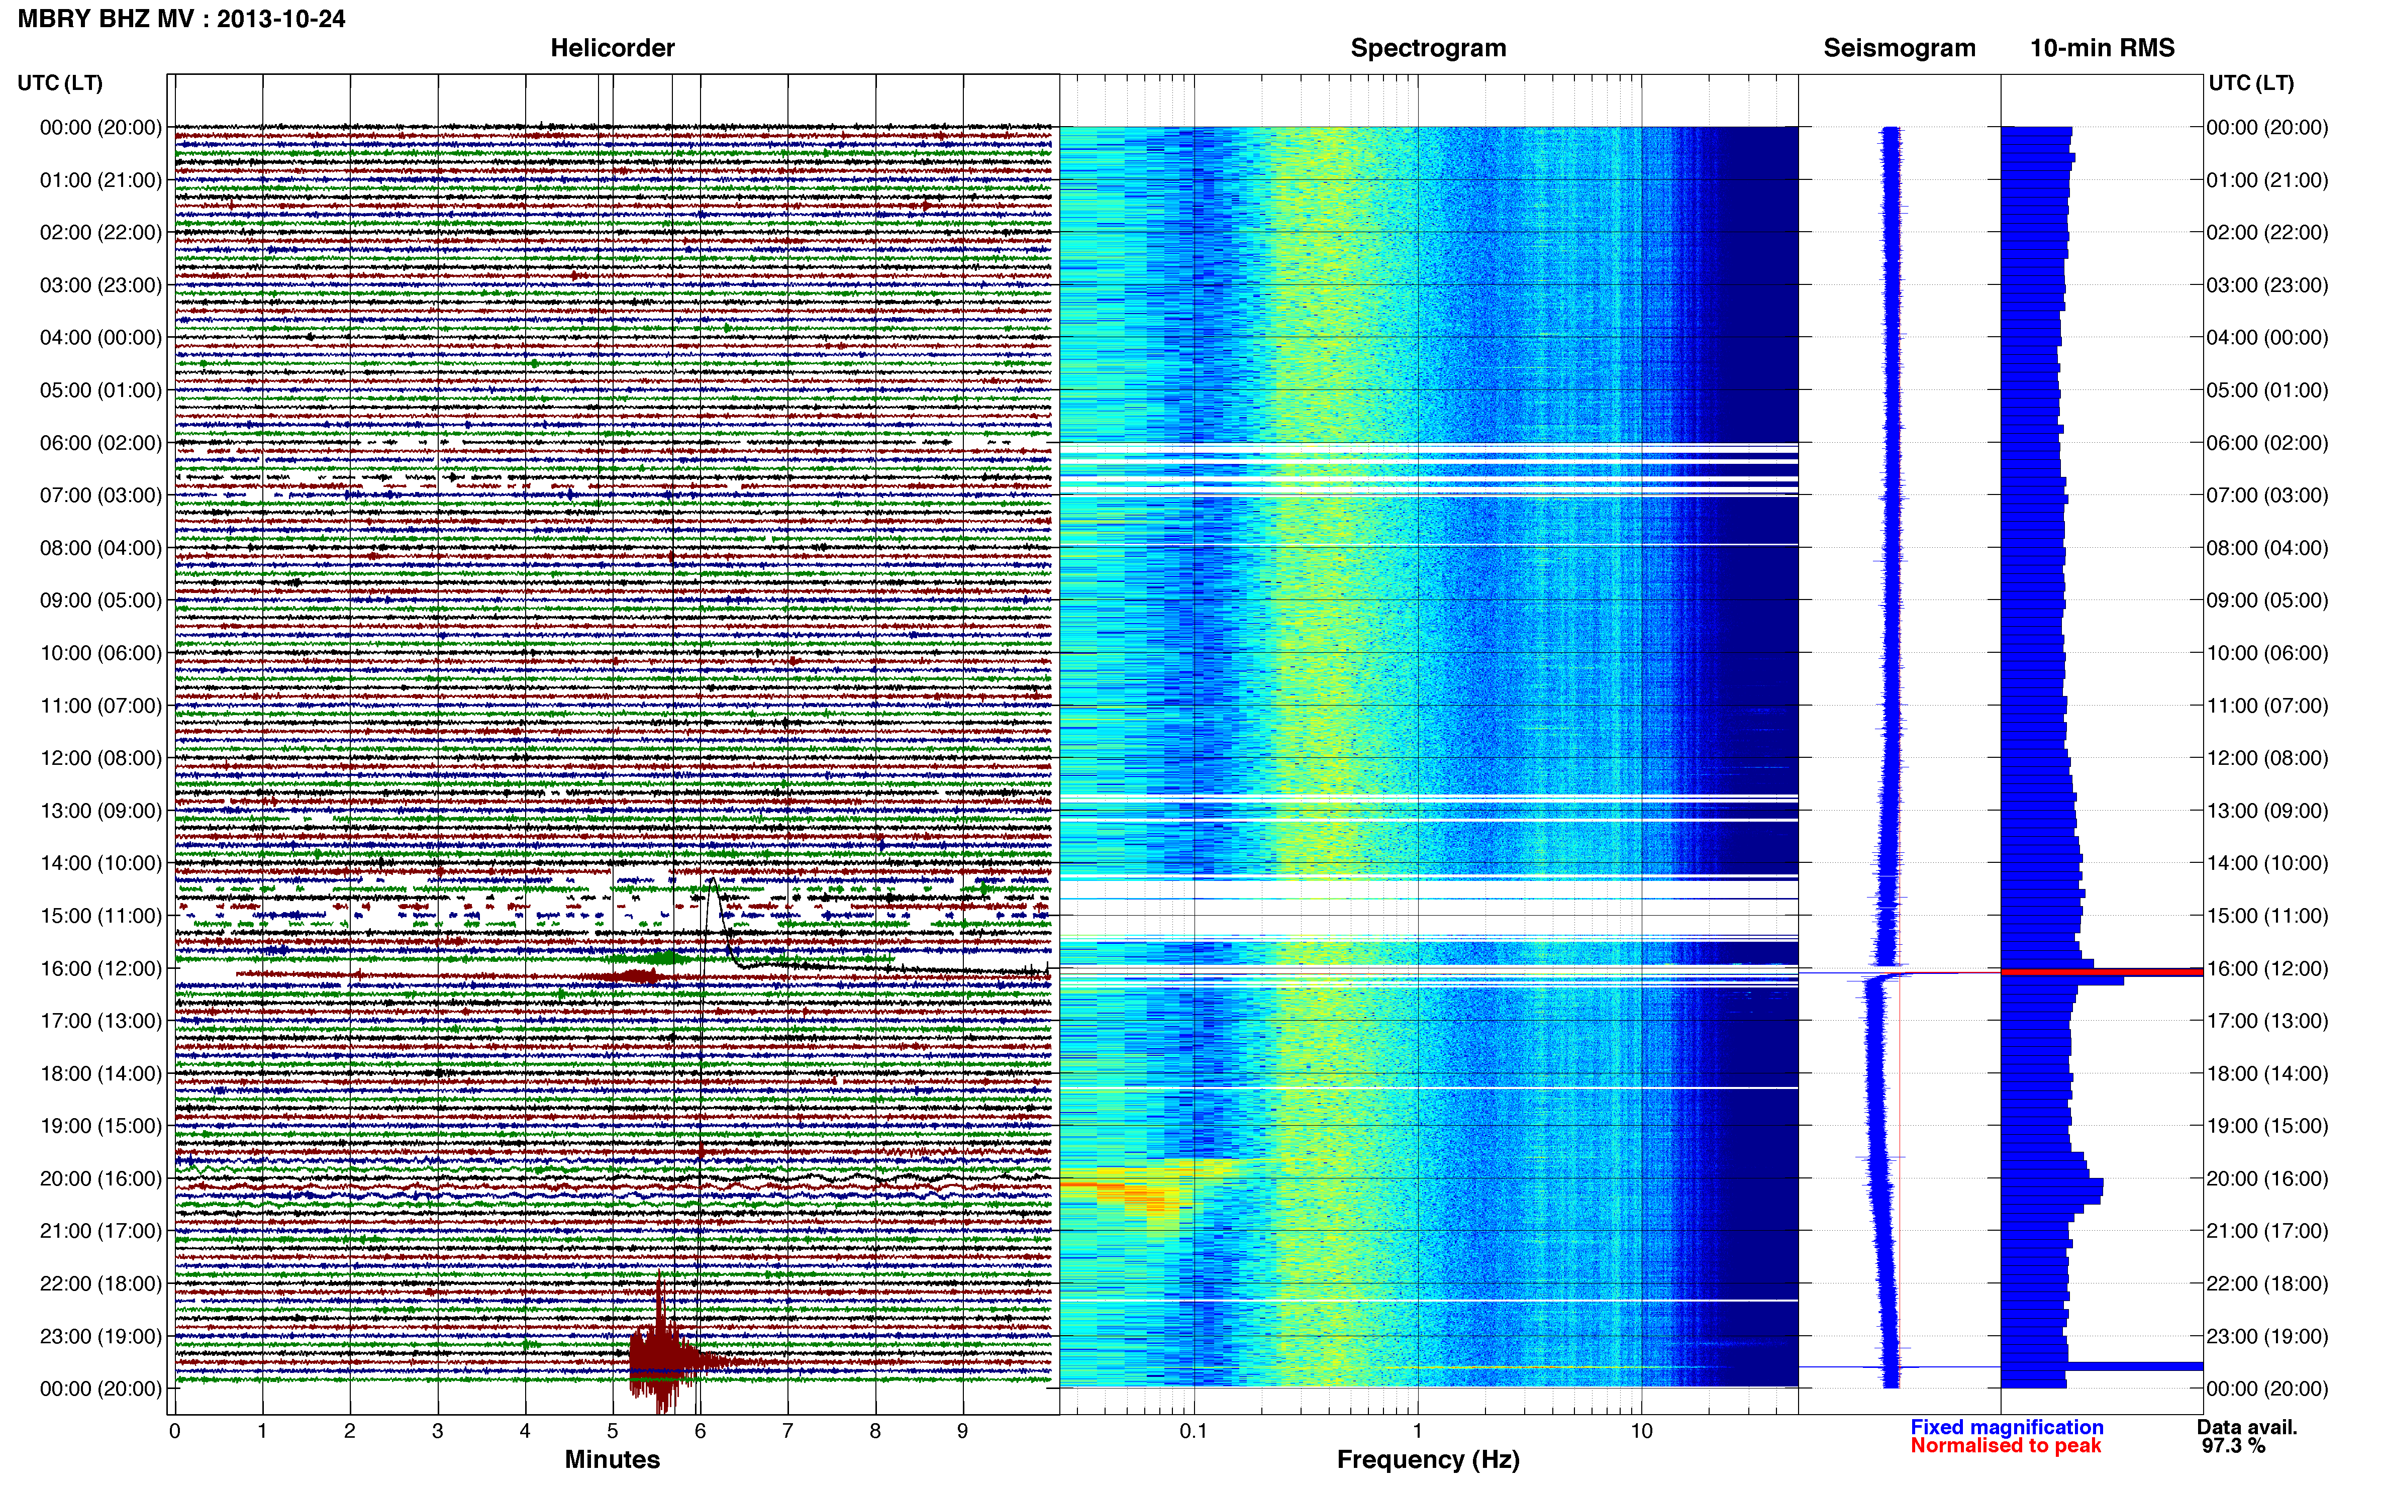The width and height of the screenshot is (2382, 1489).
Task: Click right-axis time label '15:00 (11:00)'
Action: pyautogui.click(x=2268, y=916)
